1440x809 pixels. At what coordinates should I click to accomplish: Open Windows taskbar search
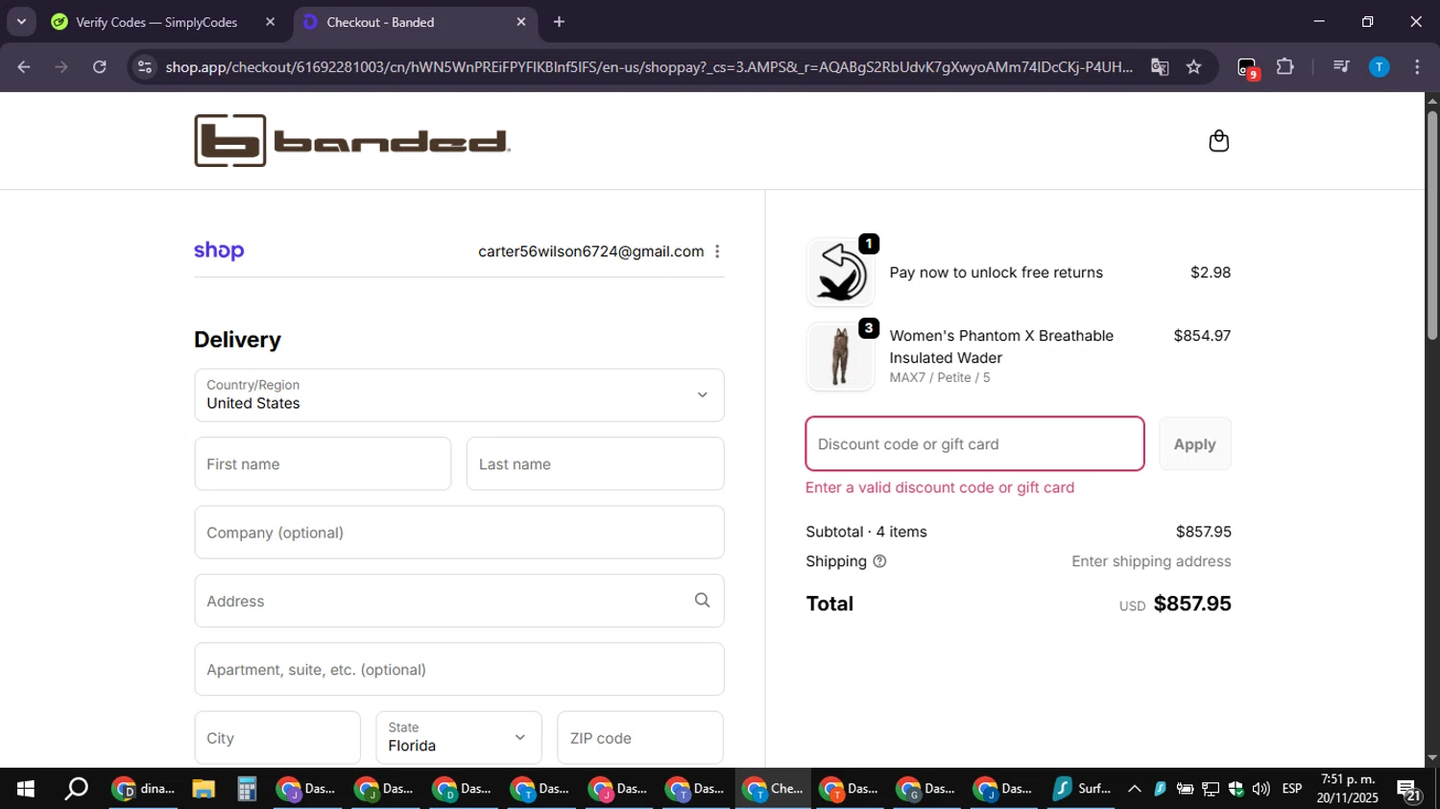(76, 789)
